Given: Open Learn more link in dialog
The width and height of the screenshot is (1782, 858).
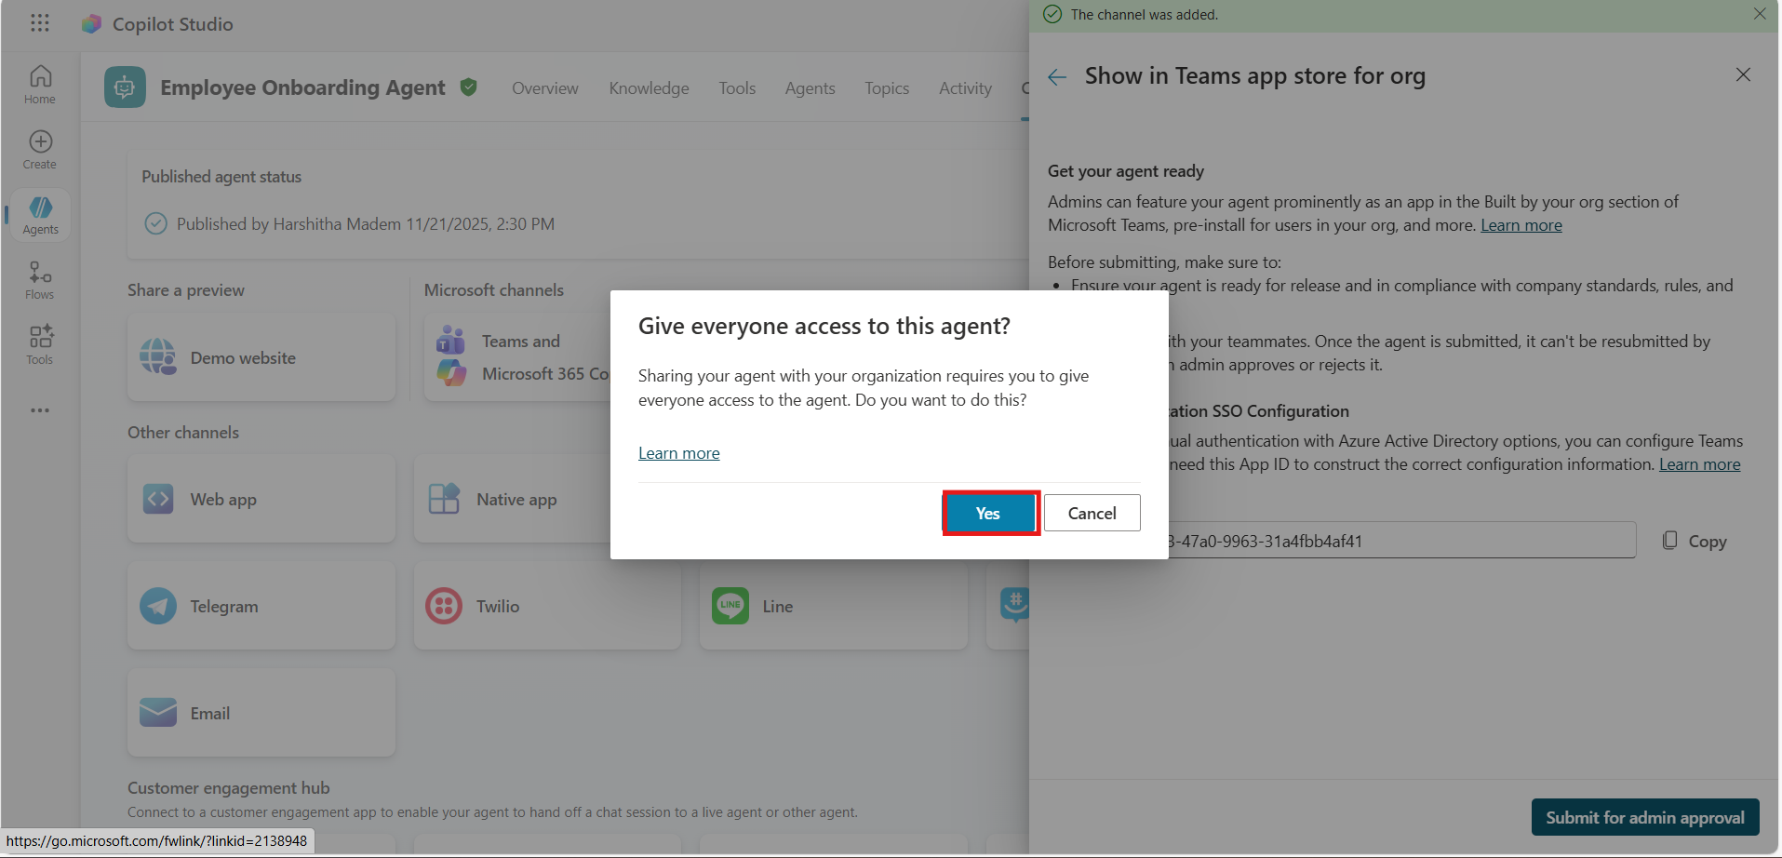Looking at the screenshot, I should tap(678, 453).
